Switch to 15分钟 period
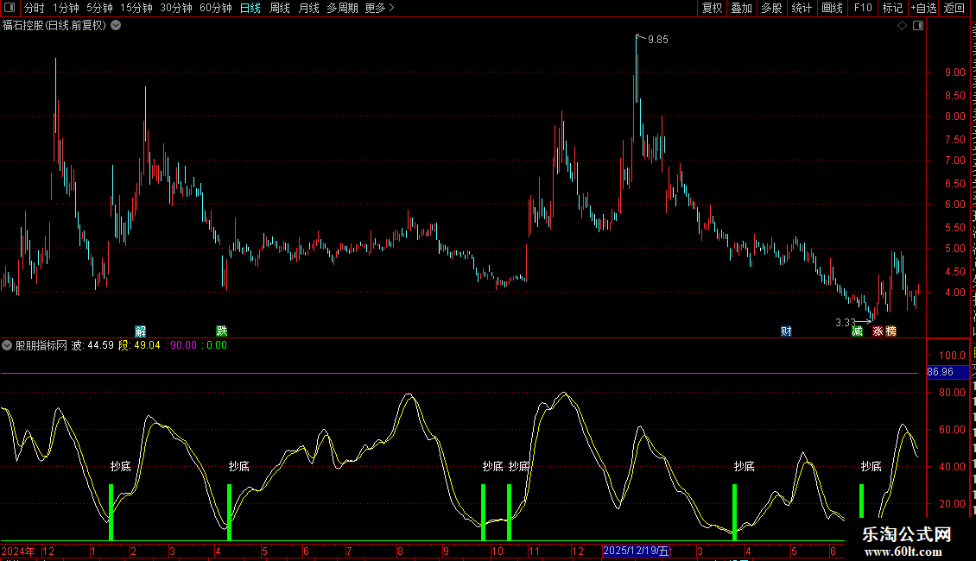This screenshot has height=561, width=976. tap(136, 8)
